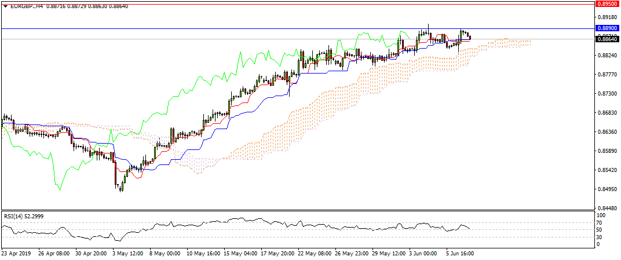Click the triangle arrow beside EURGBP,H4 title
Screen dimensions: 621x260
[x=6, y=6]
